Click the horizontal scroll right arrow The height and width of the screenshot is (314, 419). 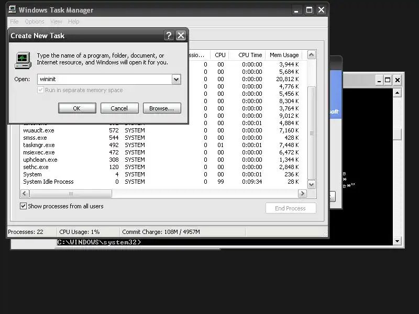[x=302, y=193]
